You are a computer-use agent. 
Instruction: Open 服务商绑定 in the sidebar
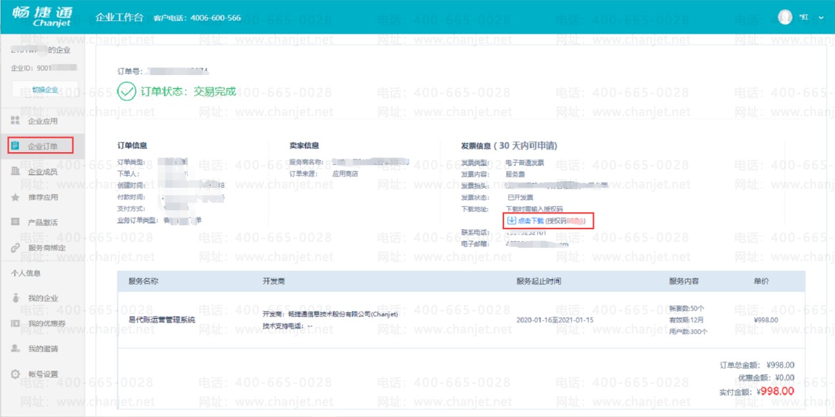(47, 248)
